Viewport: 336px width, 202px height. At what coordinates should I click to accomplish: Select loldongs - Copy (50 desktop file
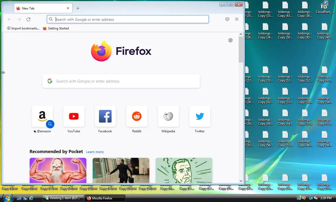pos(285,31)
